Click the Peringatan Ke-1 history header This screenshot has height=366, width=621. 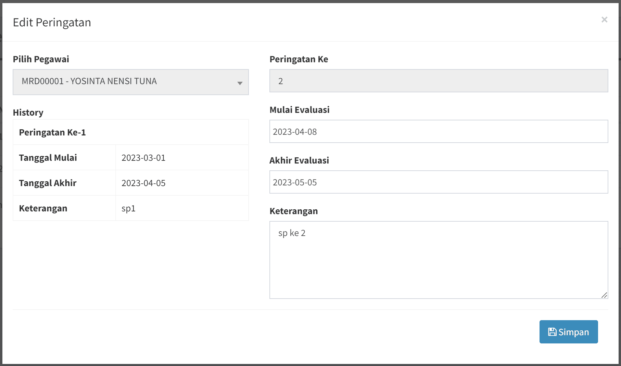(52, 132)
